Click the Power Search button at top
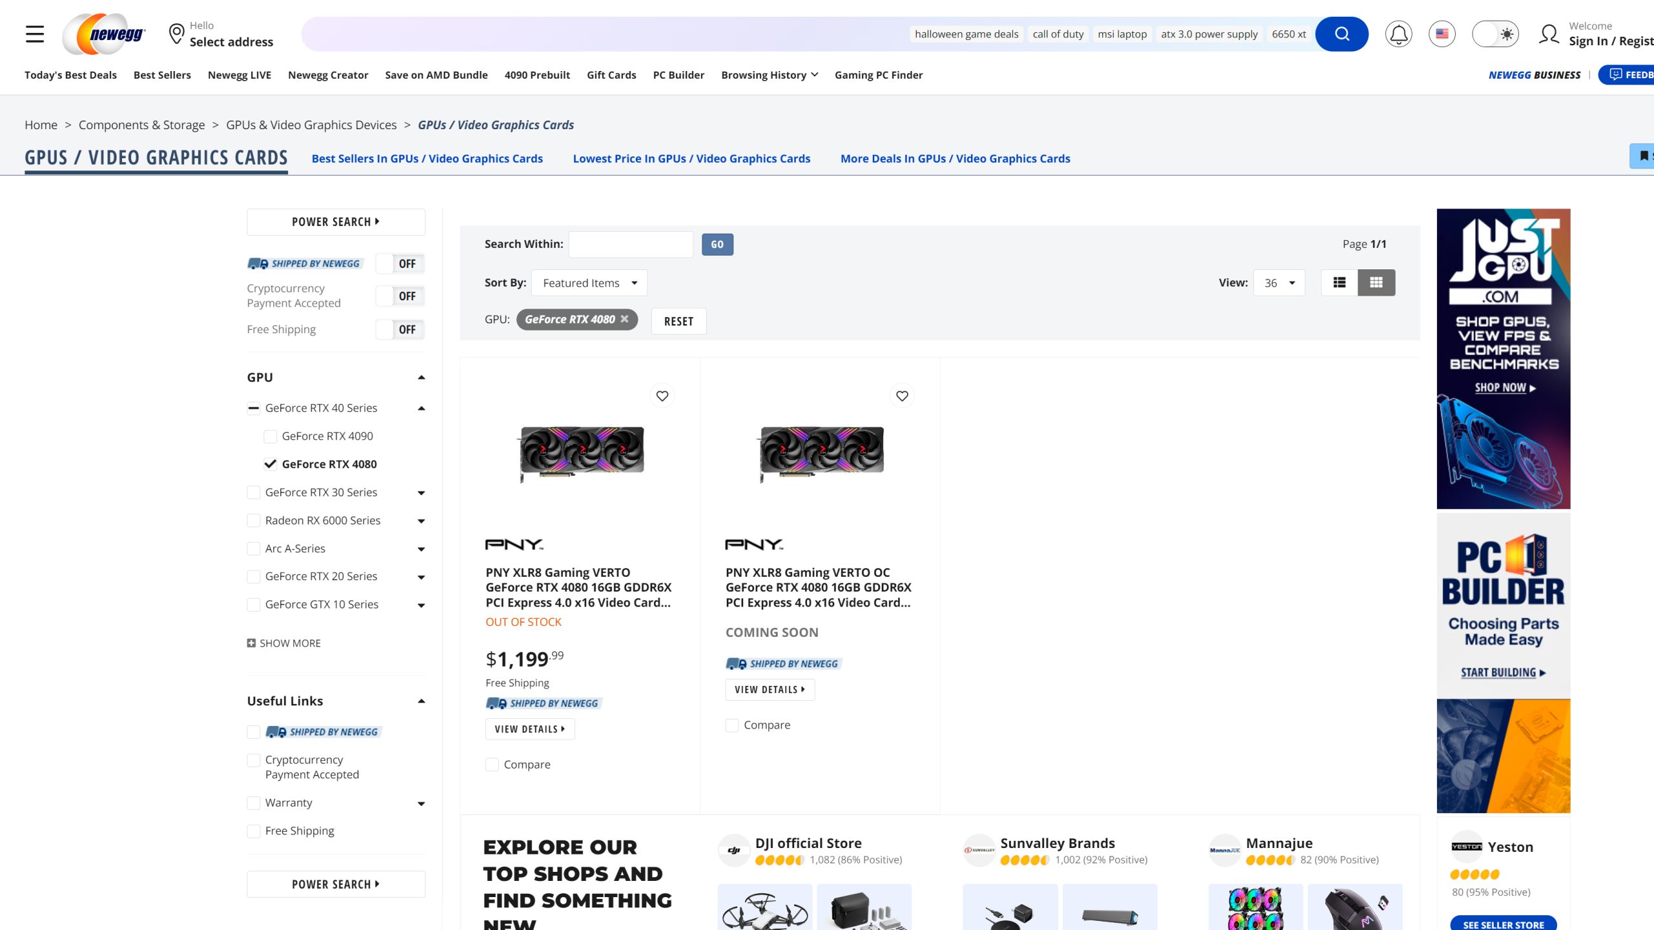This screenshot has width=1654, height=930. 335,222
